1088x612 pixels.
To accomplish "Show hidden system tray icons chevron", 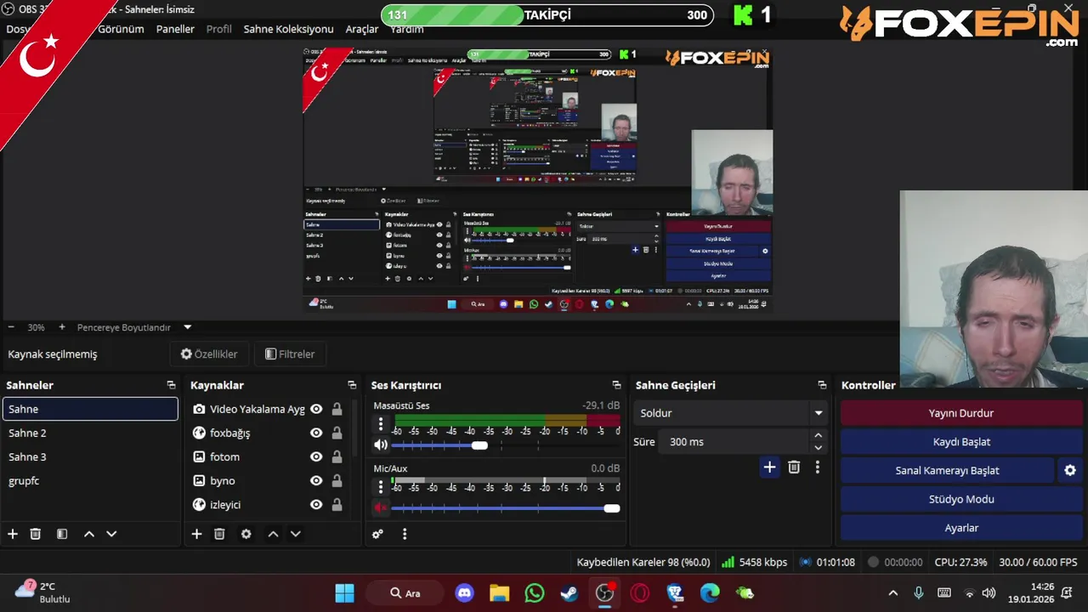I will click(x=892, y=592).
